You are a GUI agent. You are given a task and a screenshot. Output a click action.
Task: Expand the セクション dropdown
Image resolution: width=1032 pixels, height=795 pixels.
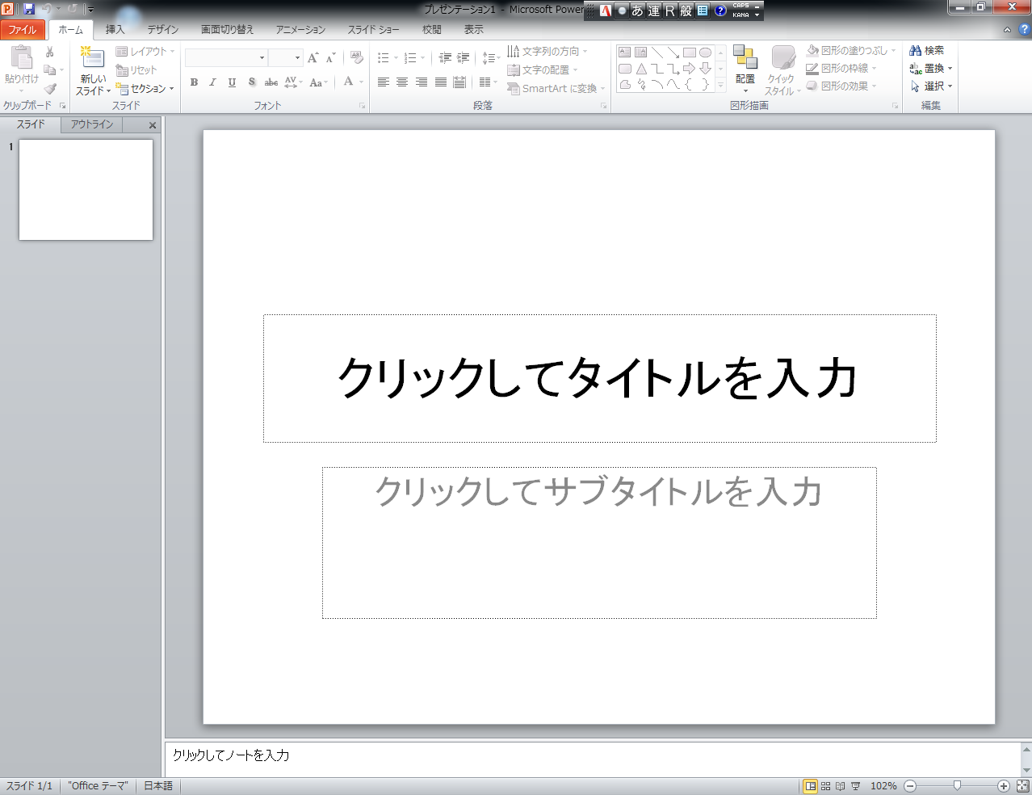coord(146,89)
